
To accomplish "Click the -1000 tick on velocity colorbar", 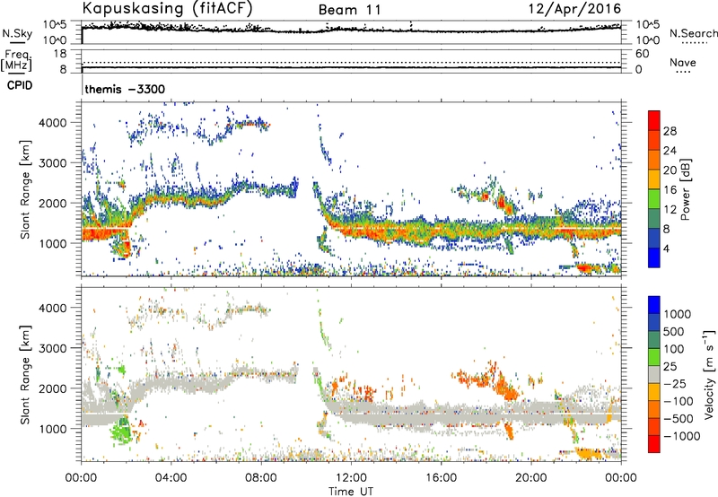I will (x=682, y=436).
